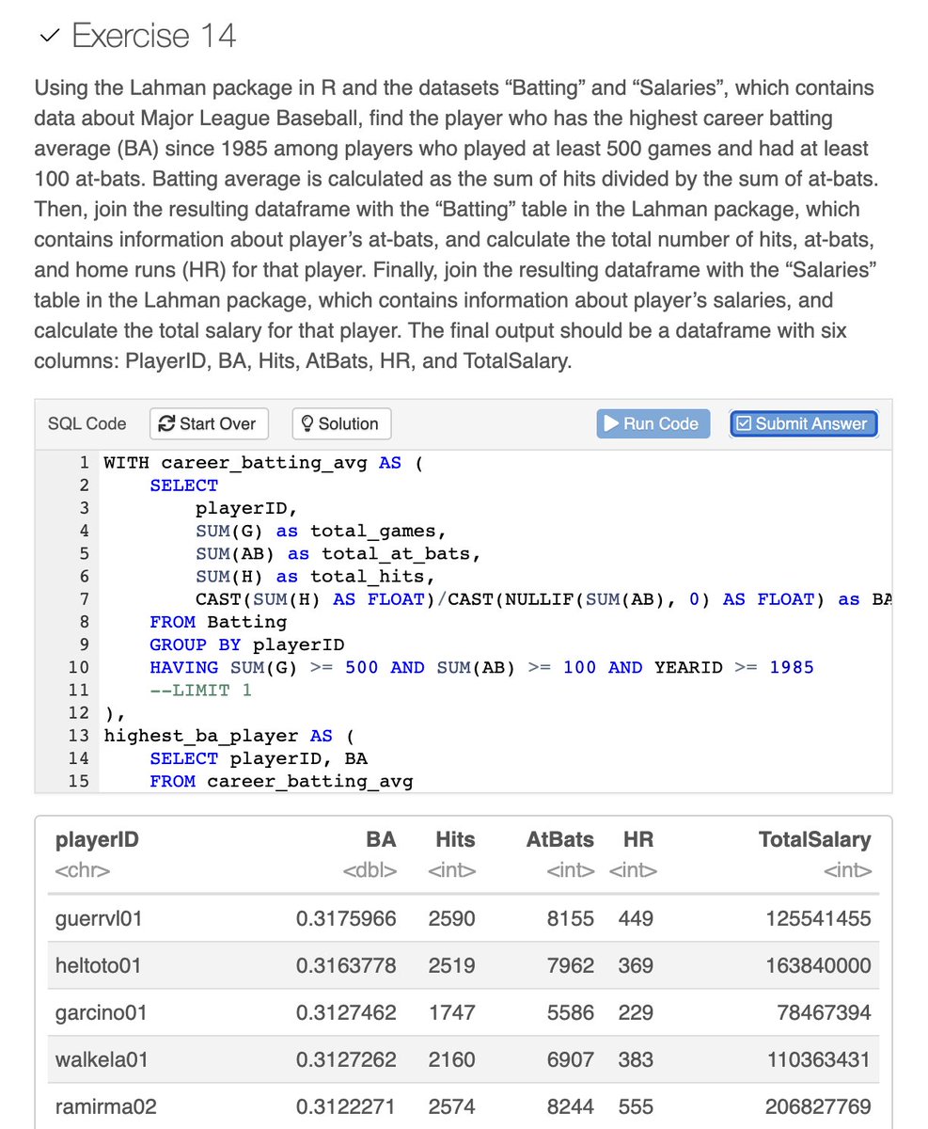Click code line 8 FROM Batting

218,622
